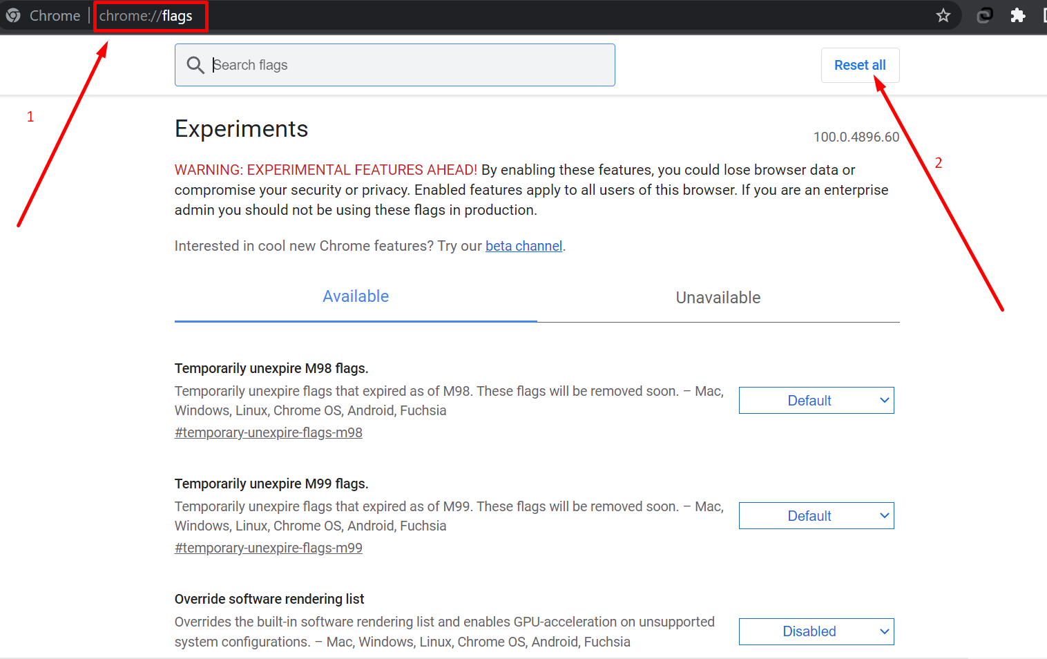This screenshot has width=1047, height=659.
Task: Open the Override software rendering list dropdown
Action: click(x=816, y=631)
